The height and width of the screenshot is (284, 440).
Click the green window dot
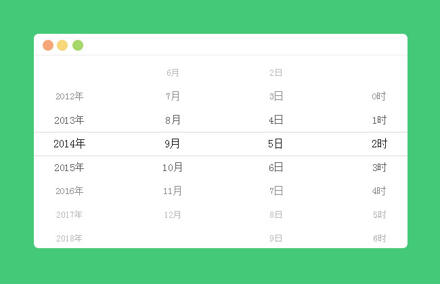(x=78, y=45)
